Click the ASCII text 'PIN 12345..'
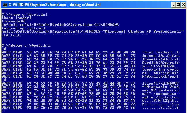The width and height of the screenshot is (187, 113). coord(166,101)
